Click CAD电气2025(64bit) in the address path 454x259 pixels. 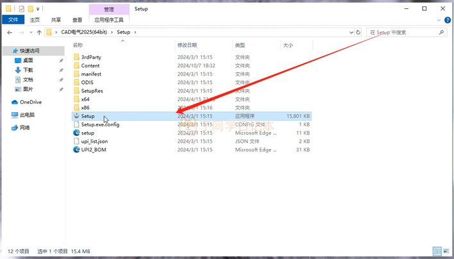(x=84, y=32)
